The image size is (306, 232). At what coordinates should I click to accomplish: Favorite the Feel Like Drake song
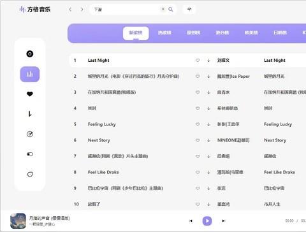click(198, 172)
